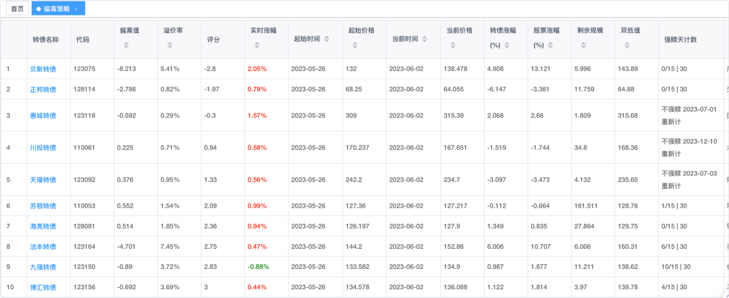Sort by 起始价格 column
This screenshot has height=298, width=729.
coord(355,45)
